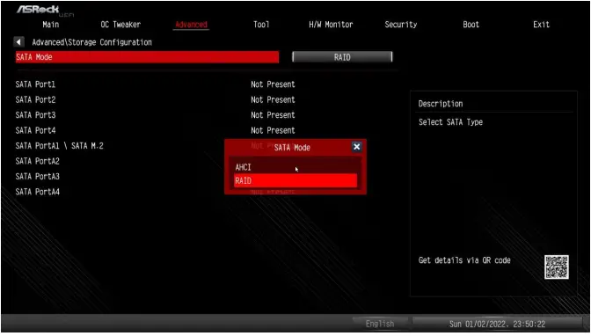Viewport: 591px width, 336px height.
Task: Click the Description panel heading
Action: (x=441, y=104)
